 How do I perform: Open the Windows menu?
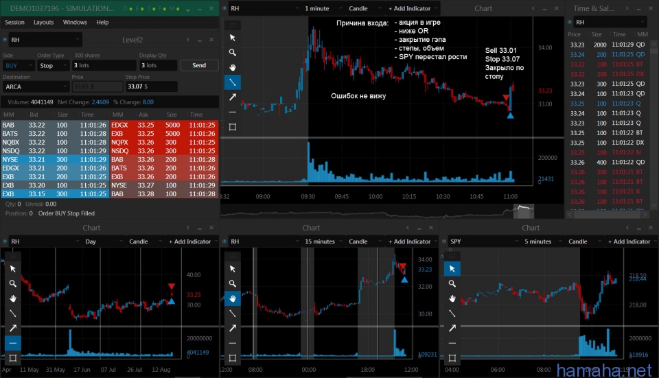75,22
